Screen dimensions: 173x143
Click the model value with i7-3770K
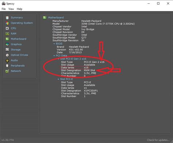(108, 24)
